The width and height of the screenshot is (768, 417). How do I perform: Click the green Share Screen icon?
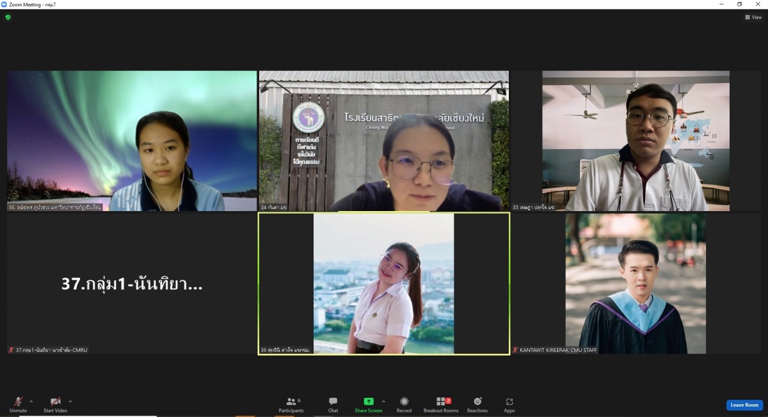pyautogui.click(x=368, y=402)
